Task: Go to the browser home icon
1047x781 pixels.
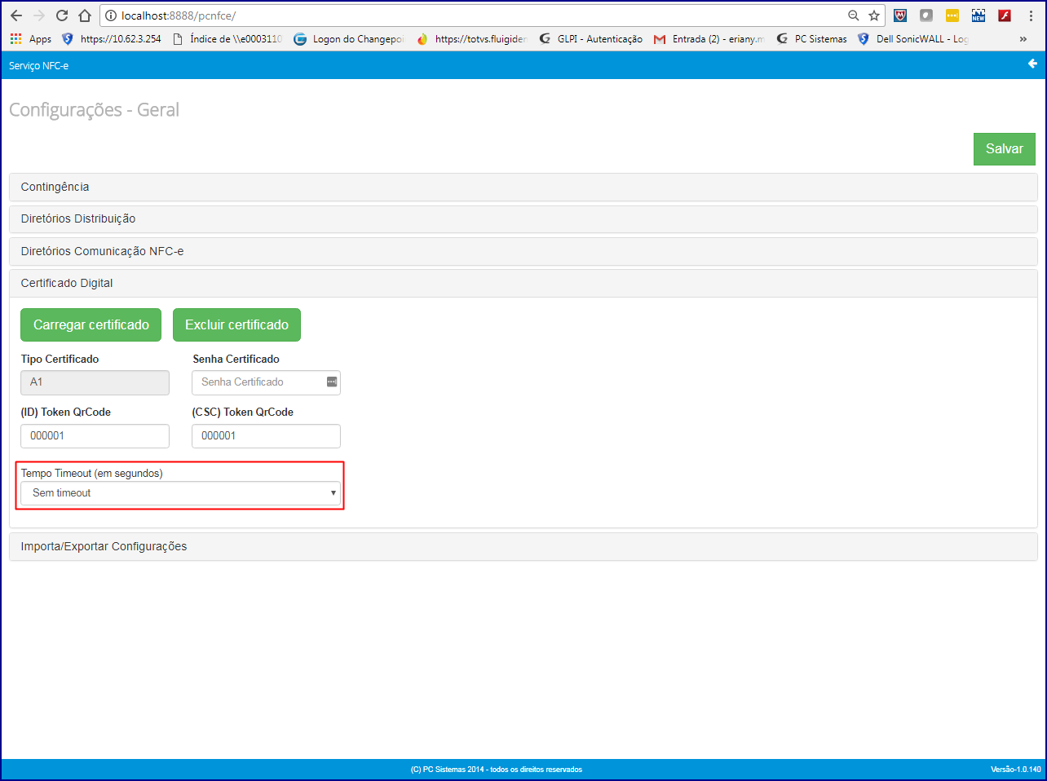Action: click(x=85, y=15)
